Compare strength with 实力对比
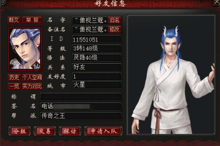Screen dimensions: 220x146 coord(32,86)
